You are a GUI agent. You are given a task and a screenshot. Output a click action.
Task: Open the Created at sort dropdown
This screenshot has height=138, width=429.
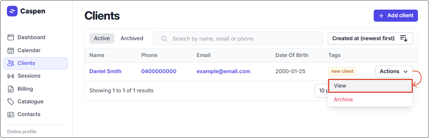coord(370,38)
